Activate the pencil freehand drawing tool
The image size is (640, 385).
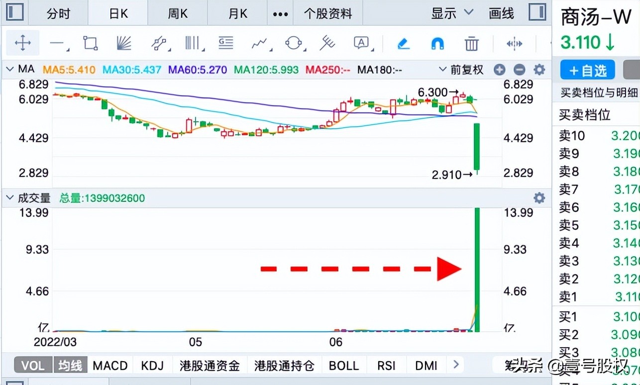[403, 43]
